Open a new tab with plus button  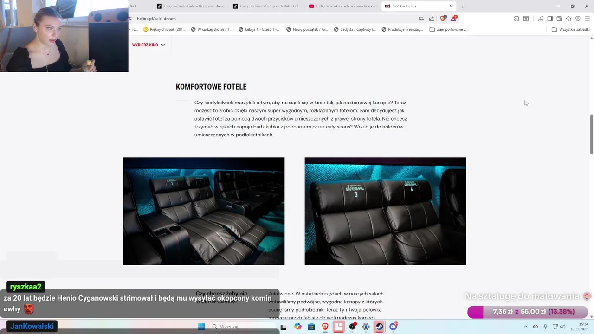click(x=463, y=6)
